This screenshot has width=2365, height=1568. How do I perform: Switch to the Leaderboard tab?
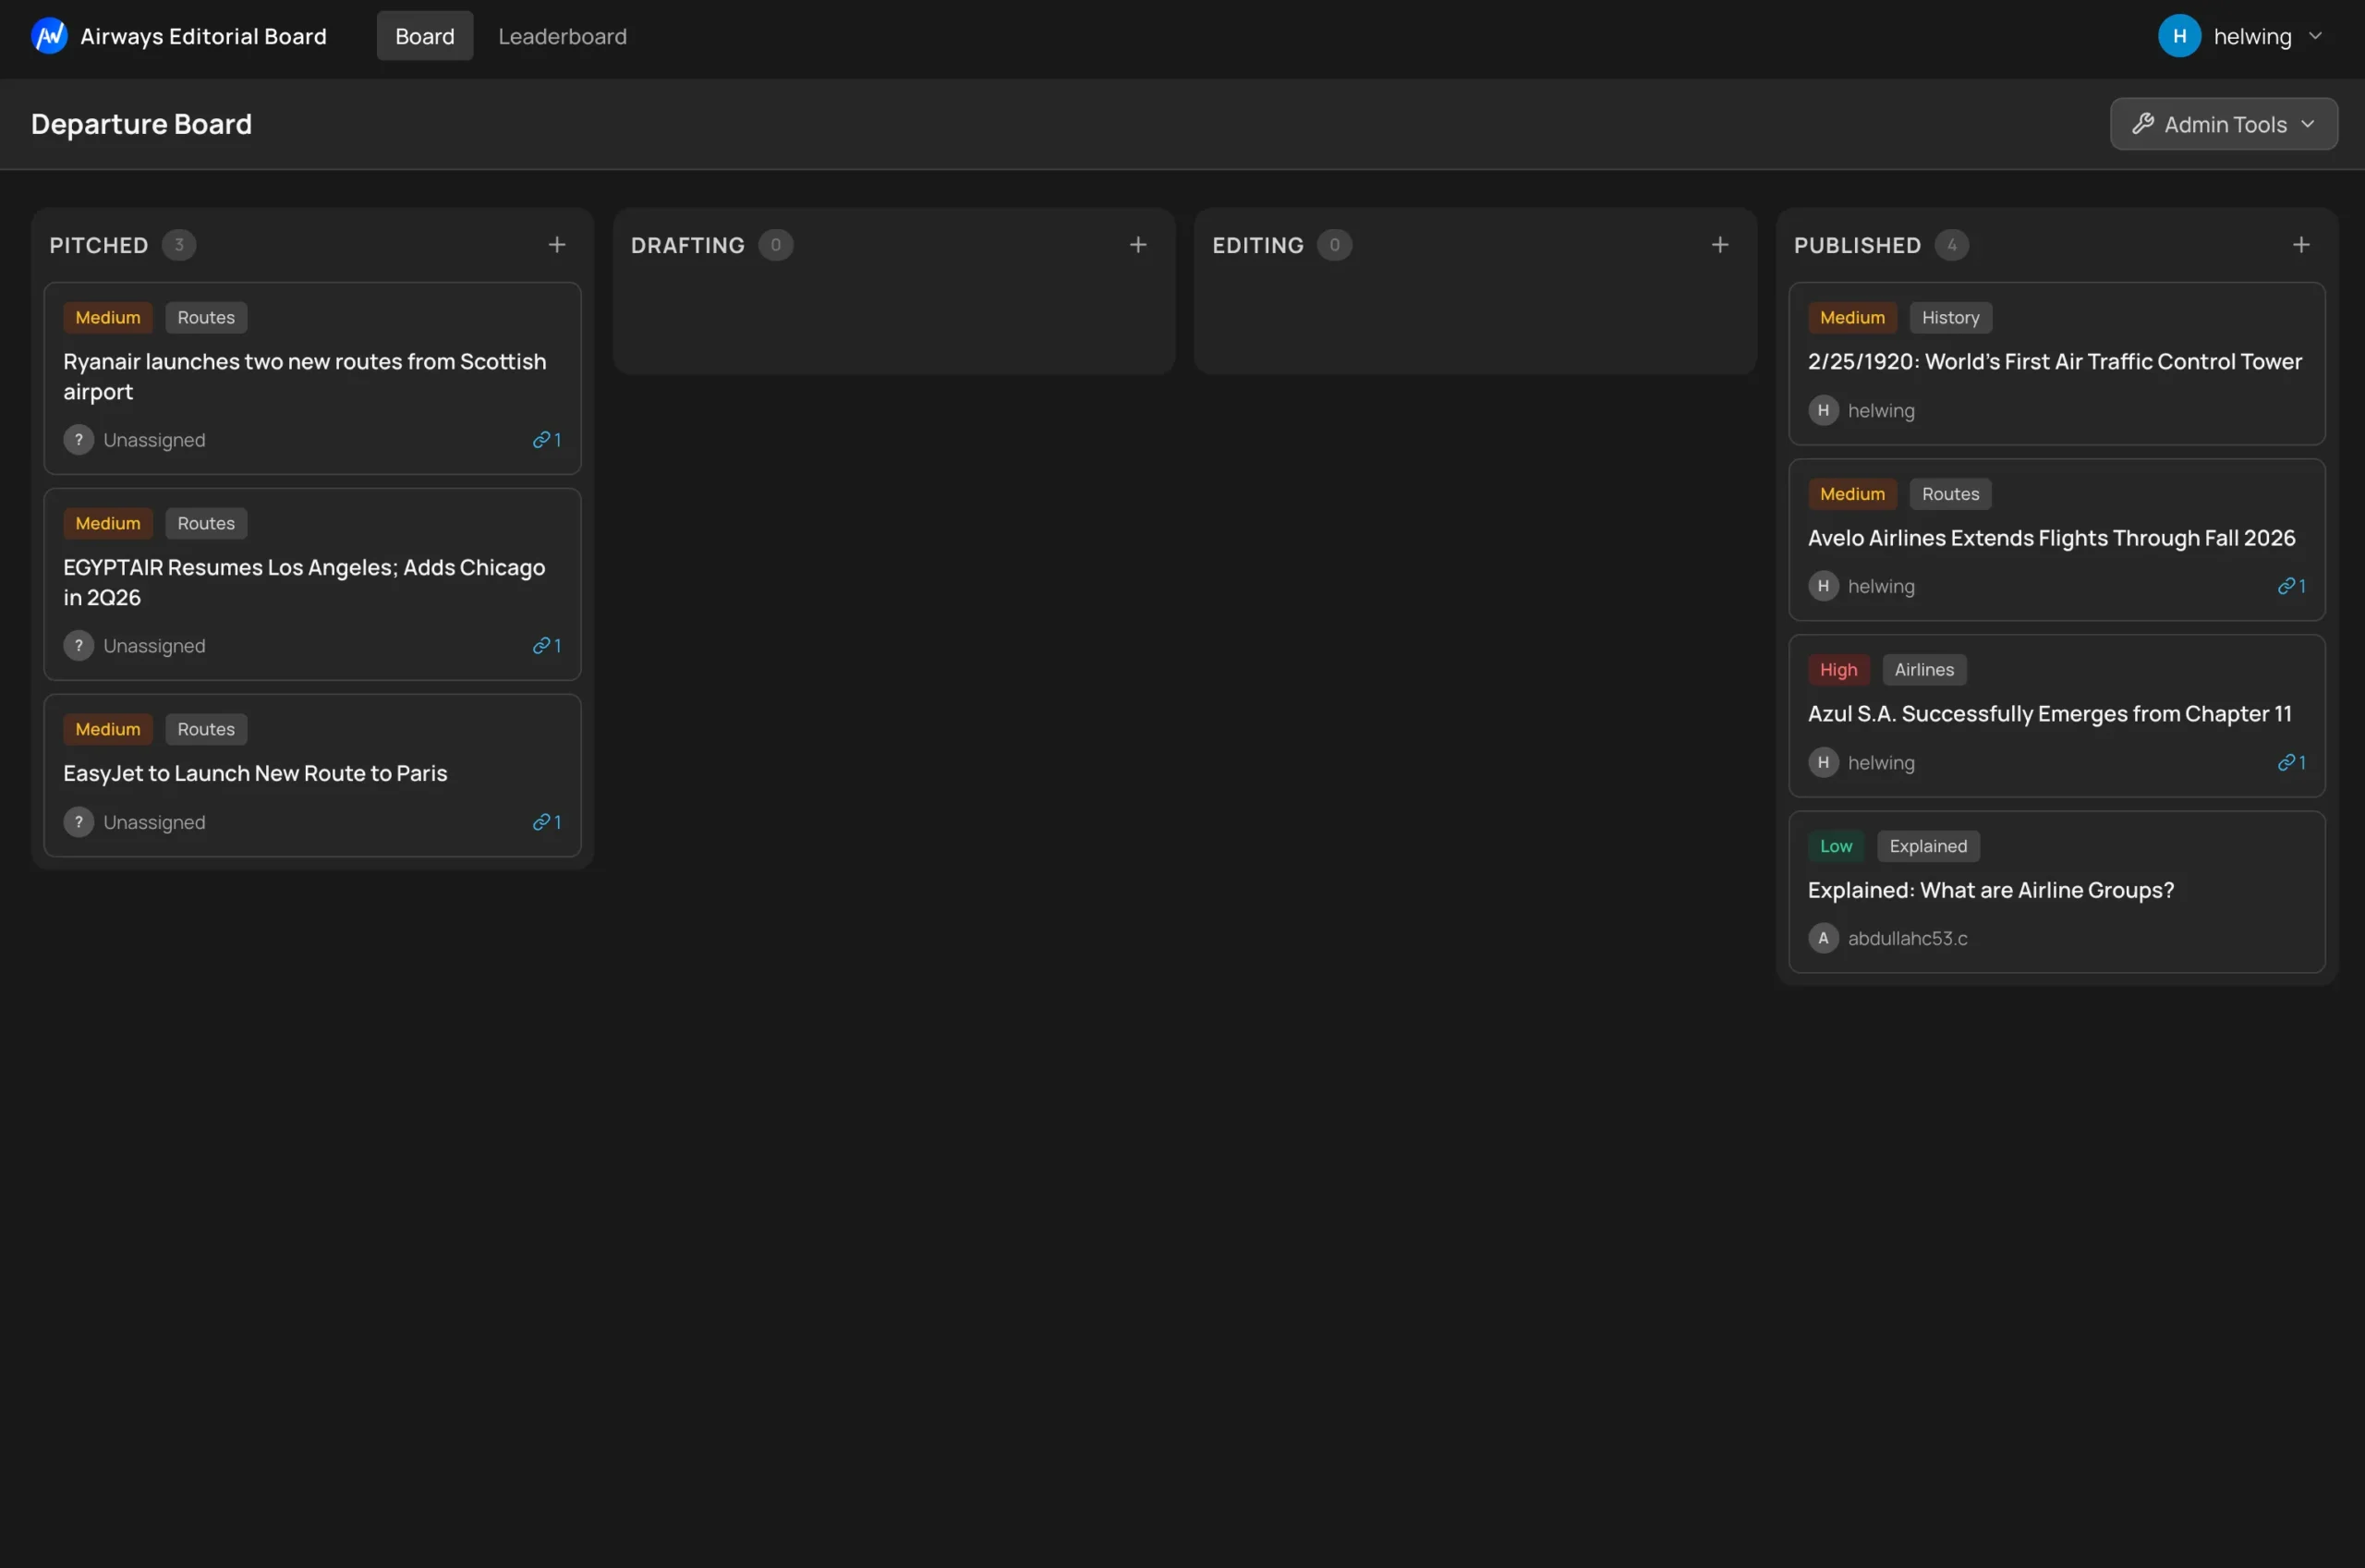(x=563, y=36)
